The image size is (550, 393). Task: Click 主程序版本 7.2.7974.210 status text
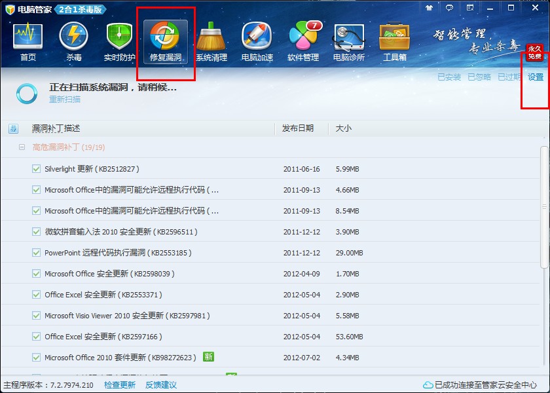tap(48, 385)
